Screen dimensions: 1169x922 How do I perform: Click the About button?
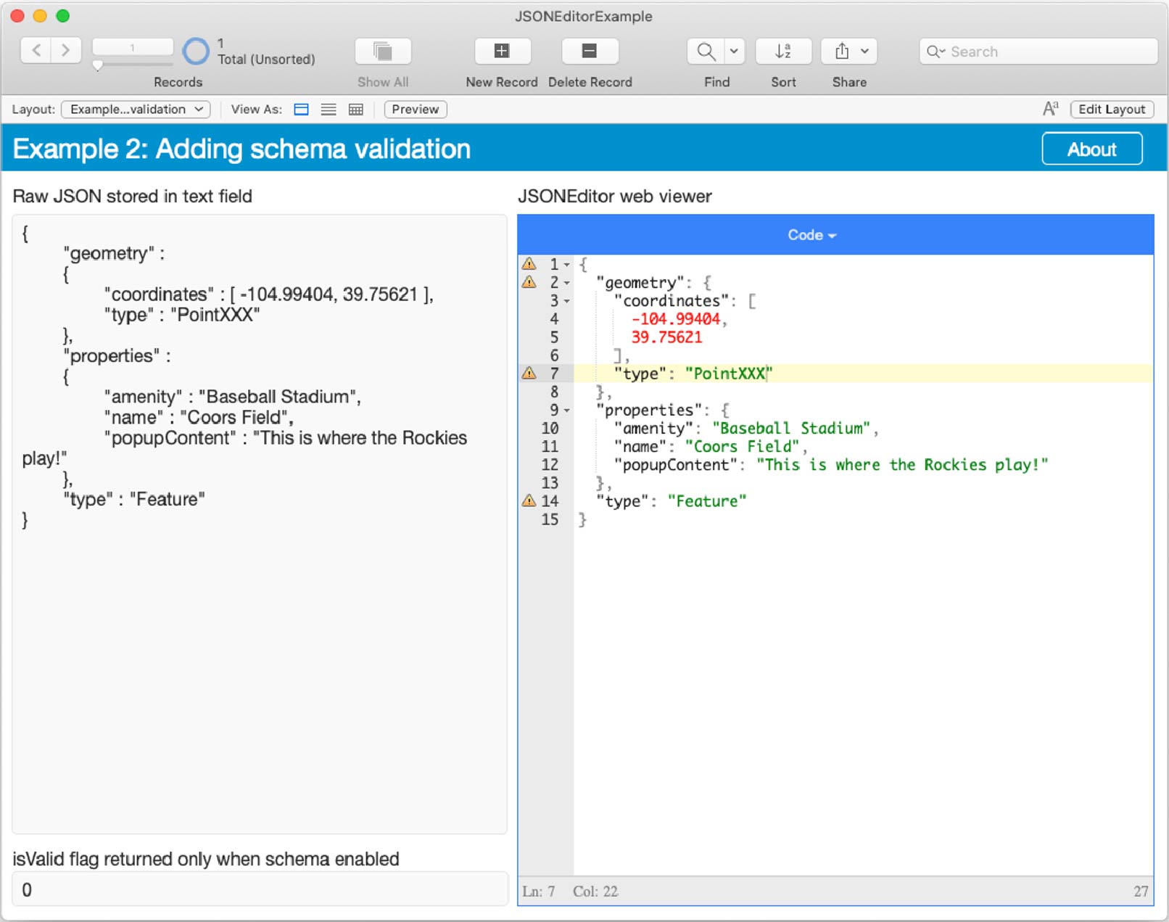point(1091,149)
